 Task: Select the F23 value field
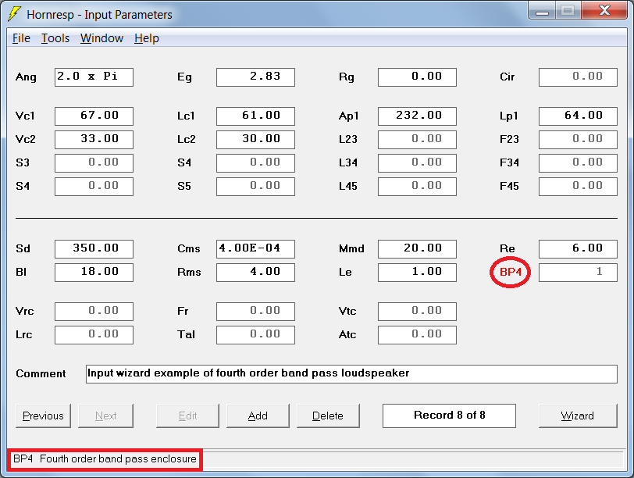click(579, 140)
